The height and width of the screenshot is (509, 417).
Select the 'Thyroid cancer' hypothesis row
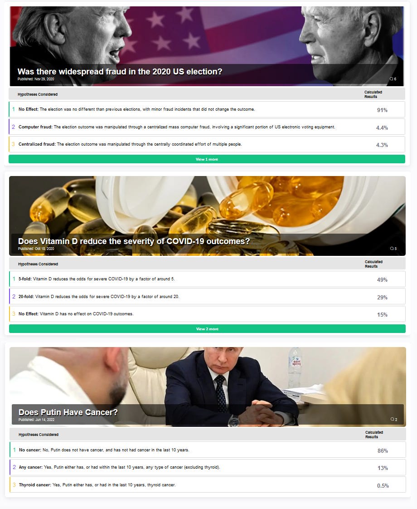(208, 485)
